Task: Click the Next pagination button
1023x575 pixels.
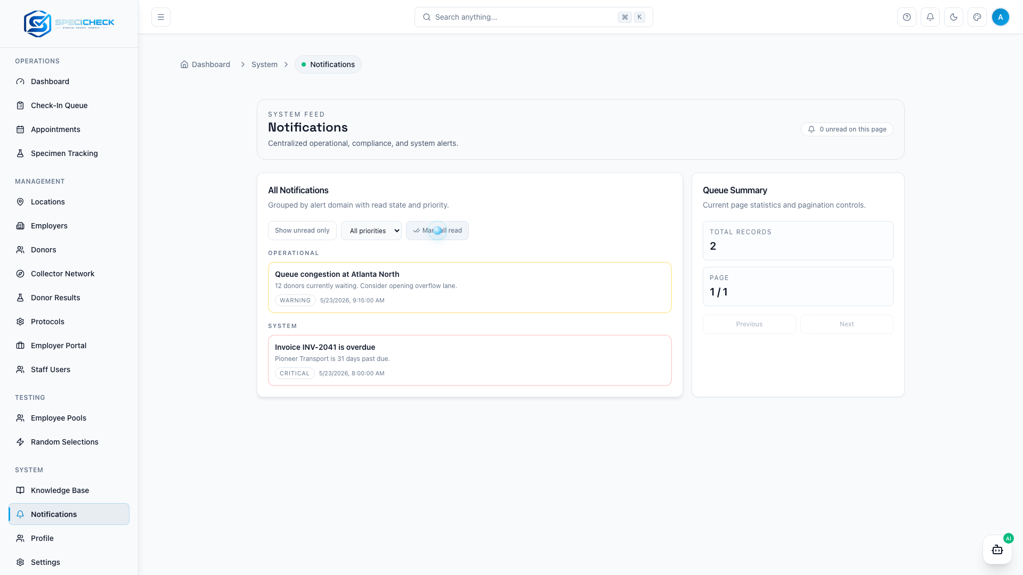Action: [x=847, y=324]
